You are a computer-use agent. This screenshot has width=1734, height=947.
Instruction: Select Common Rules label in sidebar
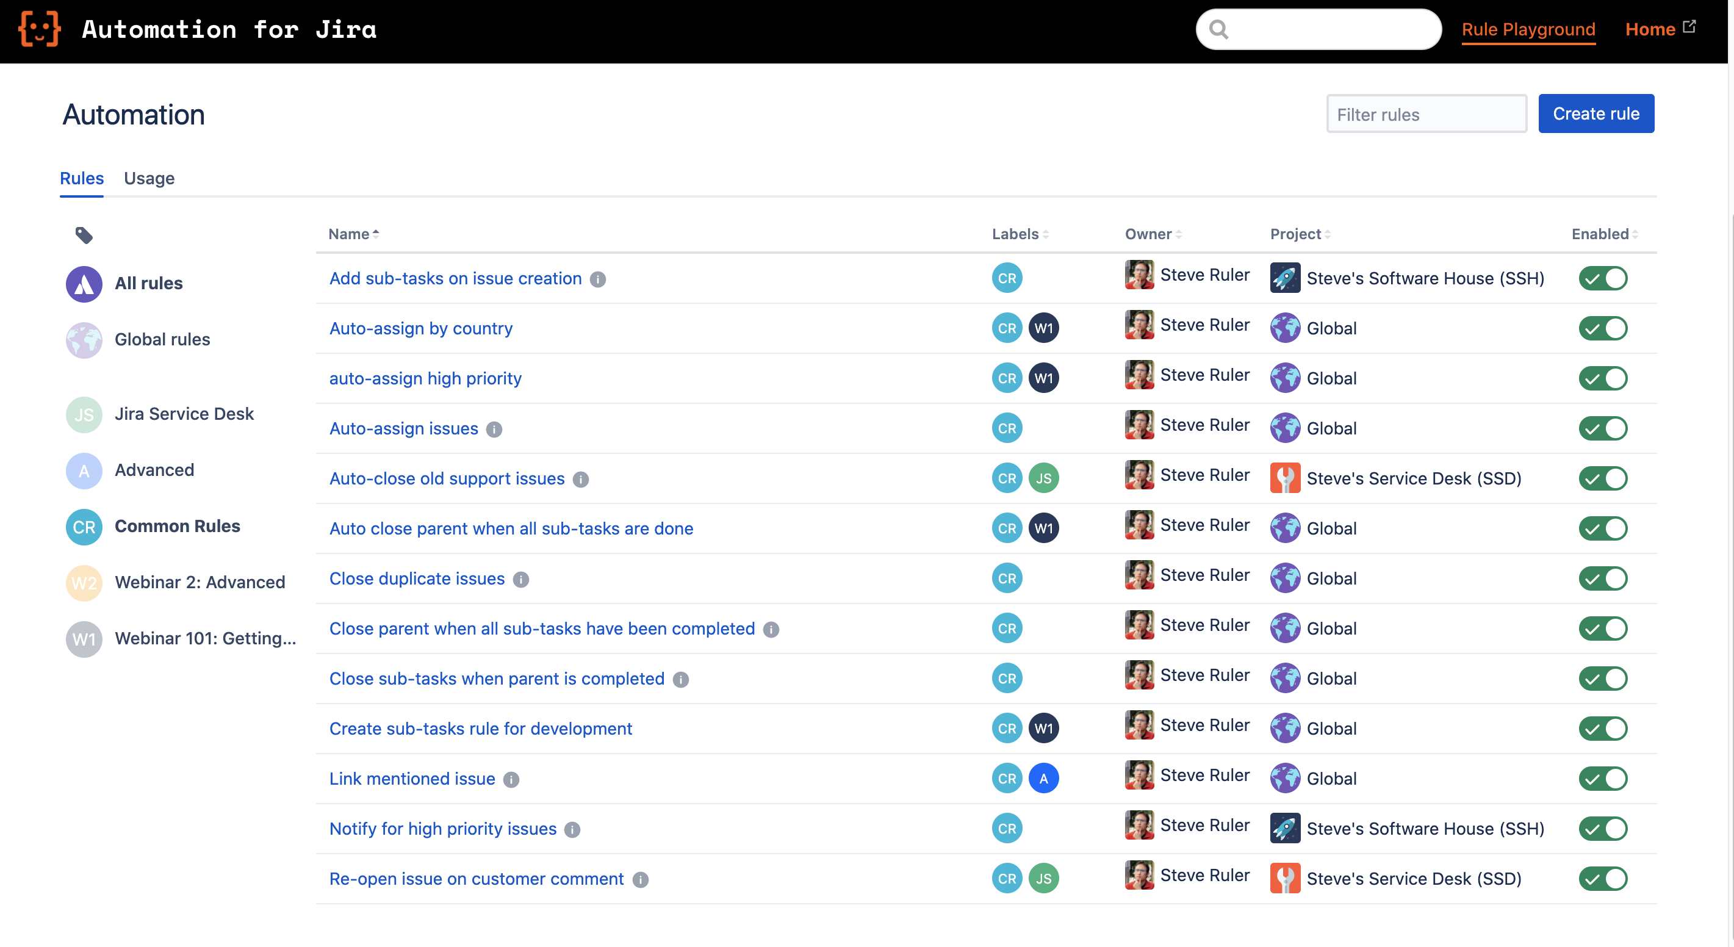[176, 527]
